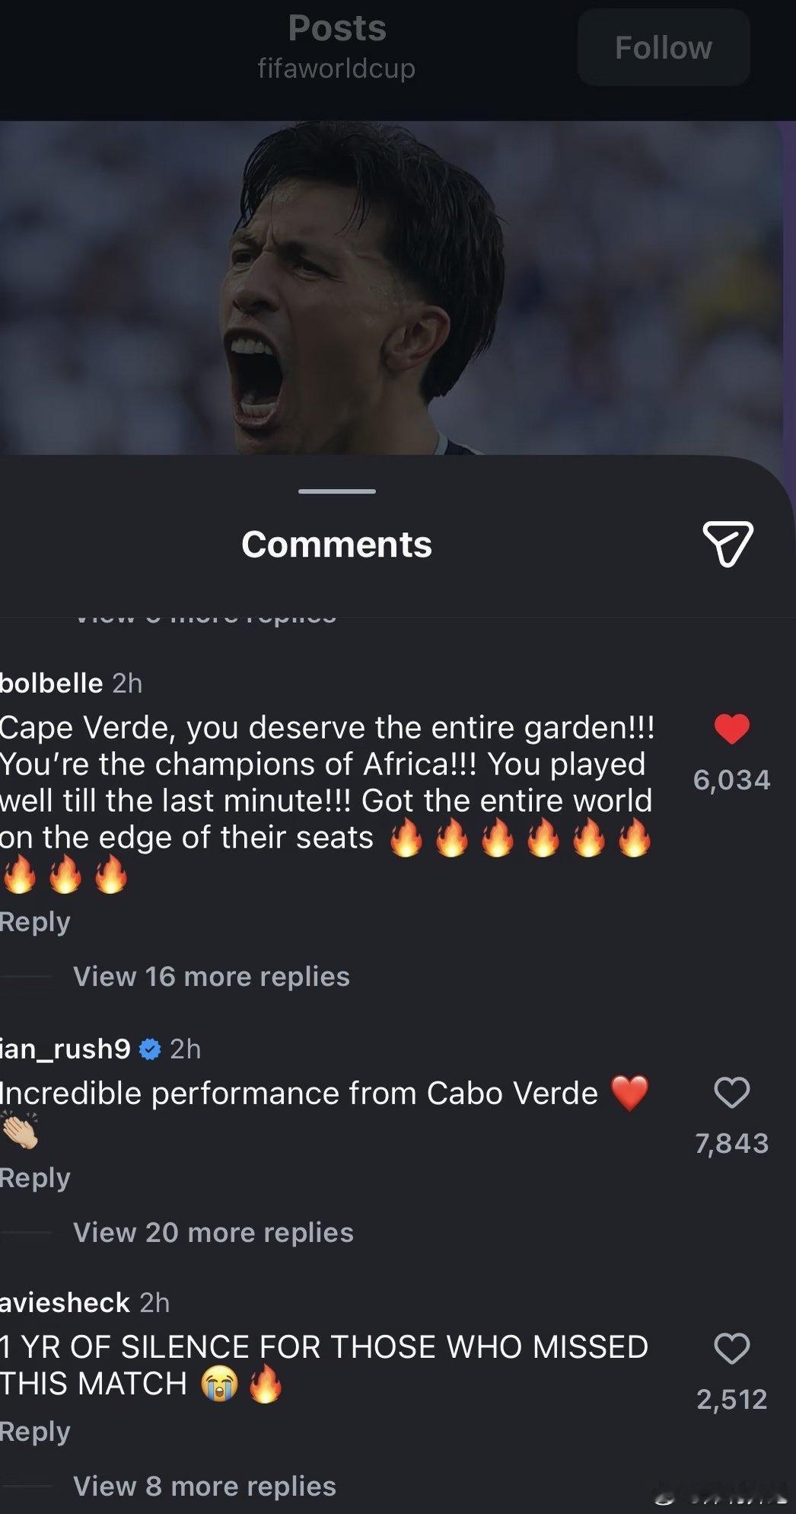The image size is (796, 1514).
Task: Open like count 6,034 on bolbelle's comment
Action: click(x=732, y=780)
